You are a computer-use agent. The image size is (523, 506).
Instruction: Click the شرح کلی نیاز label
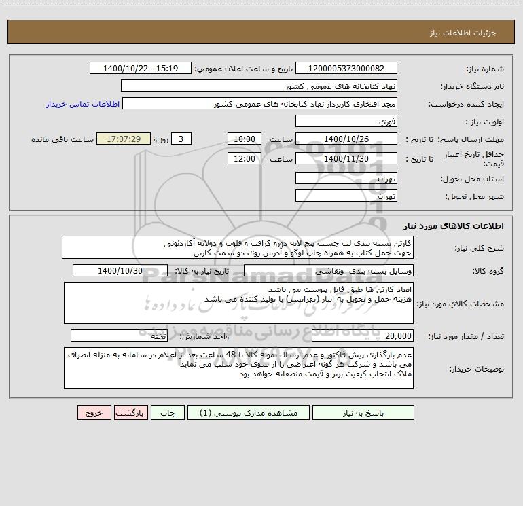pyautogui.click(x=479, y=248)
